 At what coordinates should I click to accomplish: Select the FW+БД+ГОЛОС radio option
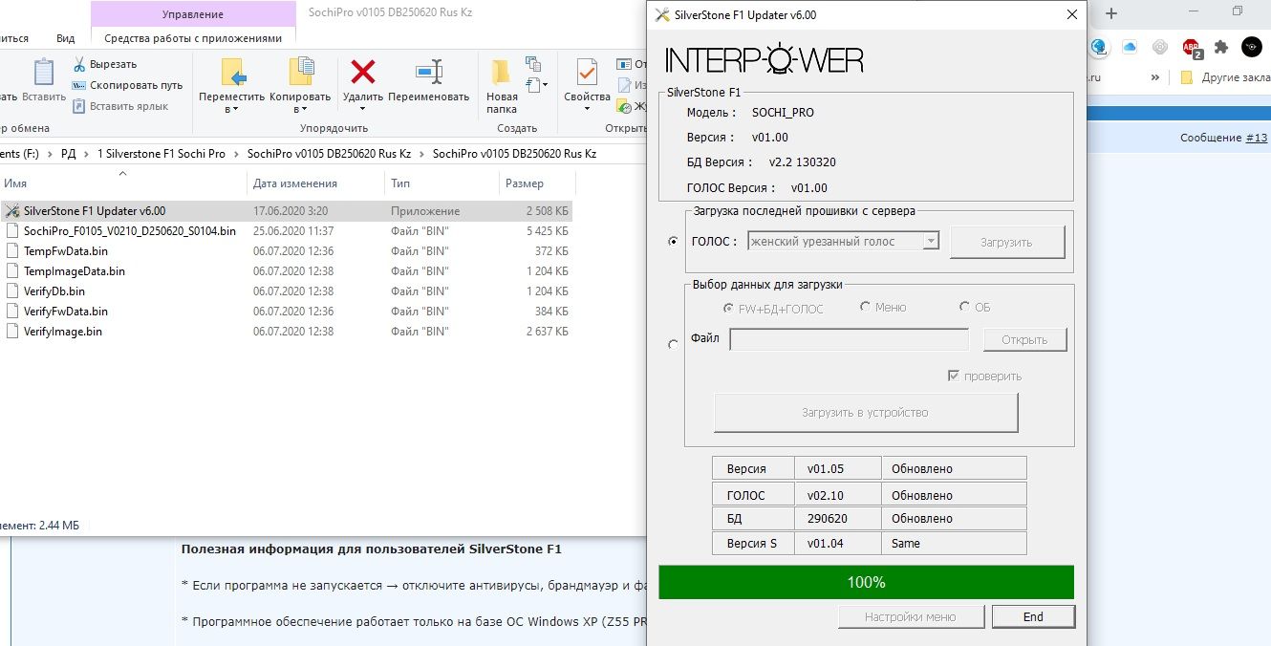[774, 308]
